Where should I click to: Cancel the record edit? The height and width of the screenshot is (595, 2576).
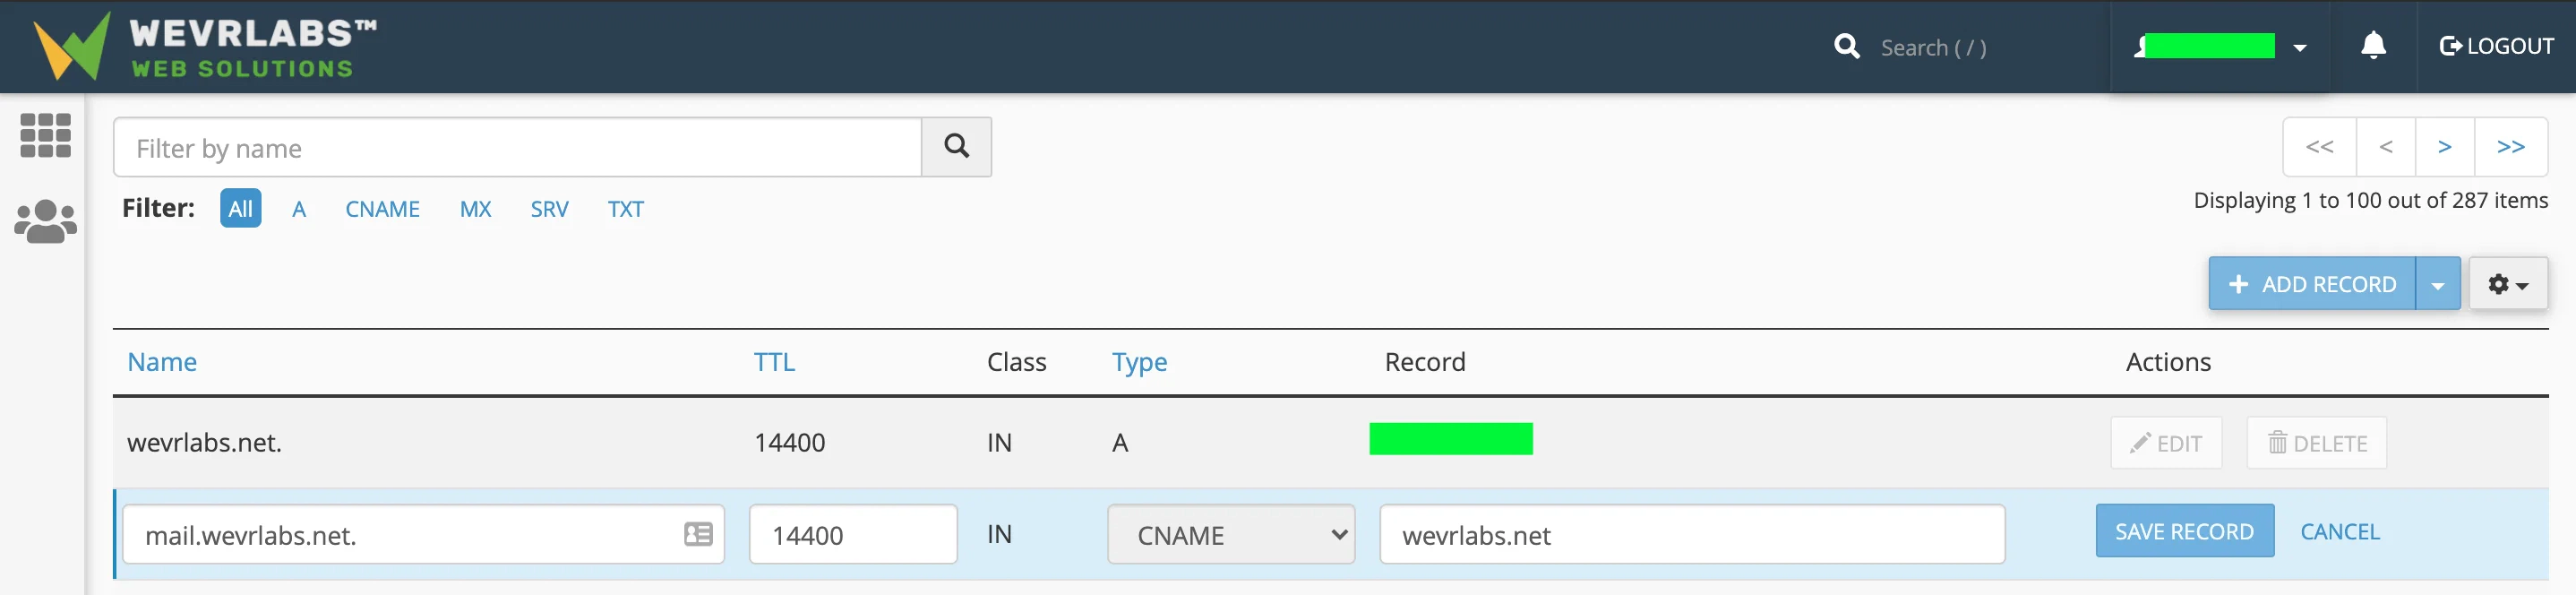[2339, 531]
